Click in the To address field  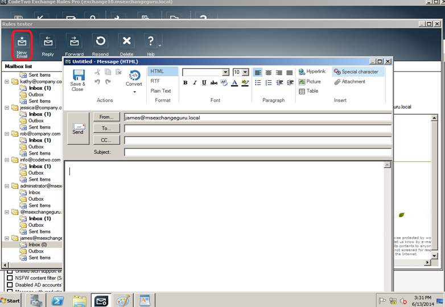[258, 128]
